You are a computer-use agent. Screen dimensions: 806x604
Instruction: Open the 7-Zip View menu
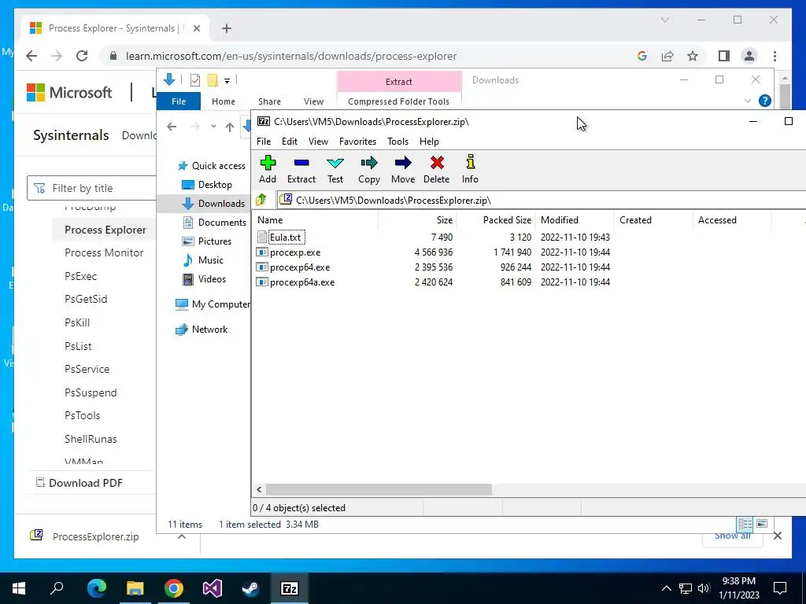(x=318, y=142)
